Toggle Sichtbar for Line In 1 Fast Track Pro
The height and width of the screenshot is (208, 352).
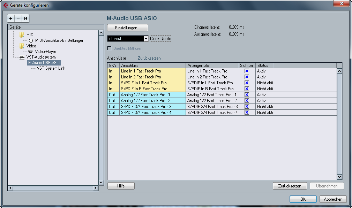[x=247, y=71]
